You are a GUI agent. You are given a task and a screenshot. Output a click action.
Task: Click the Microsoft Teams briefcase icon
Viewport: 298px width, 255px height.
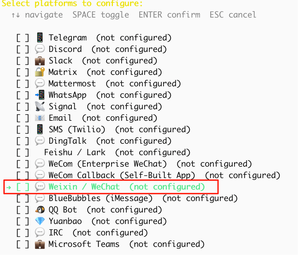tap(40, 244)
